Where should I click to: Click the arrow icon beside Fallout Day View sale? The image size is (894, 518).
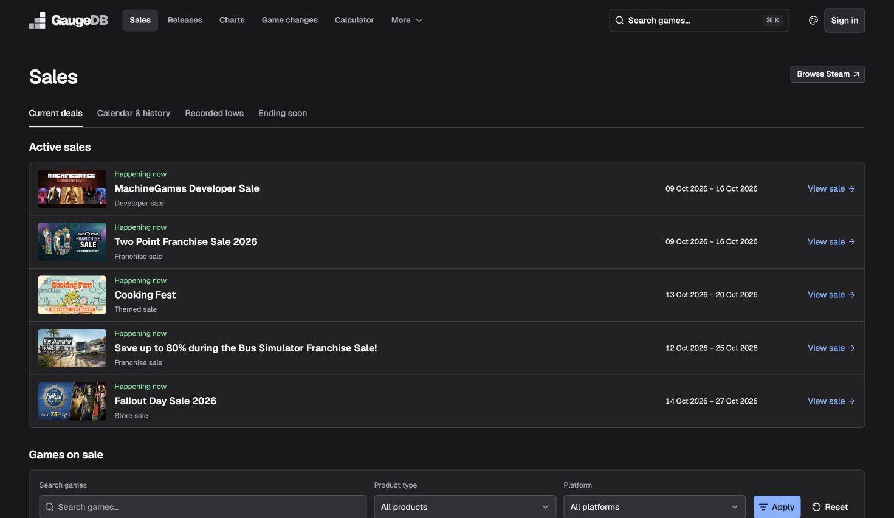coord(851,401)
